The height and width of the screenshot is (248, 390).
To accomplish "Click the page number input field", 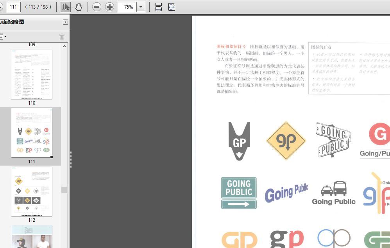I will click(14, 7).
